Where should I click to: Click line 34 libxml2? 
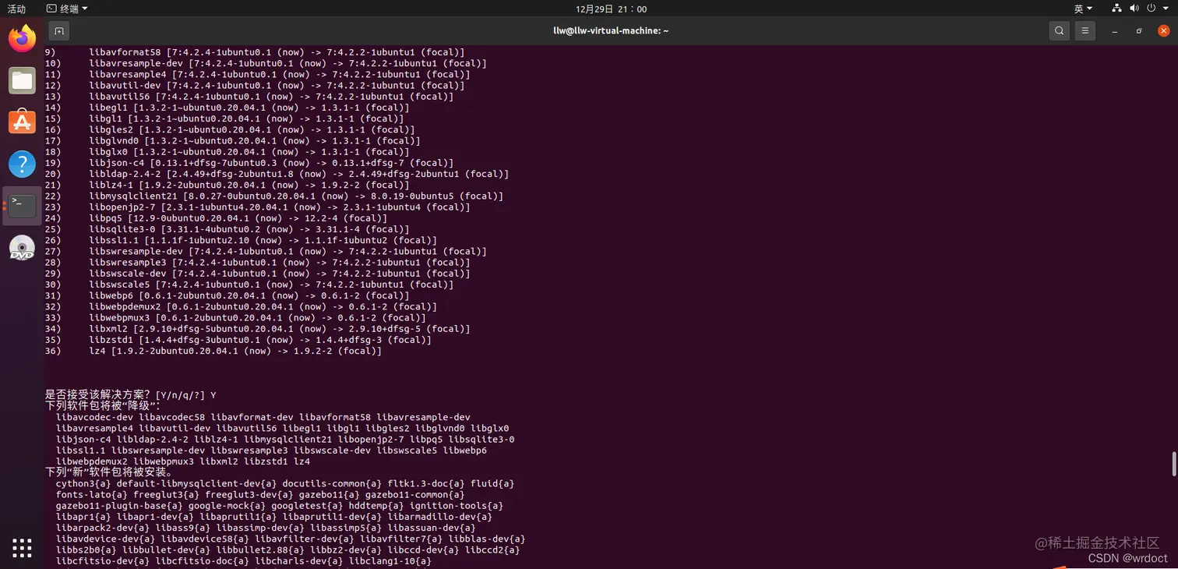click(x=257, y=329)
